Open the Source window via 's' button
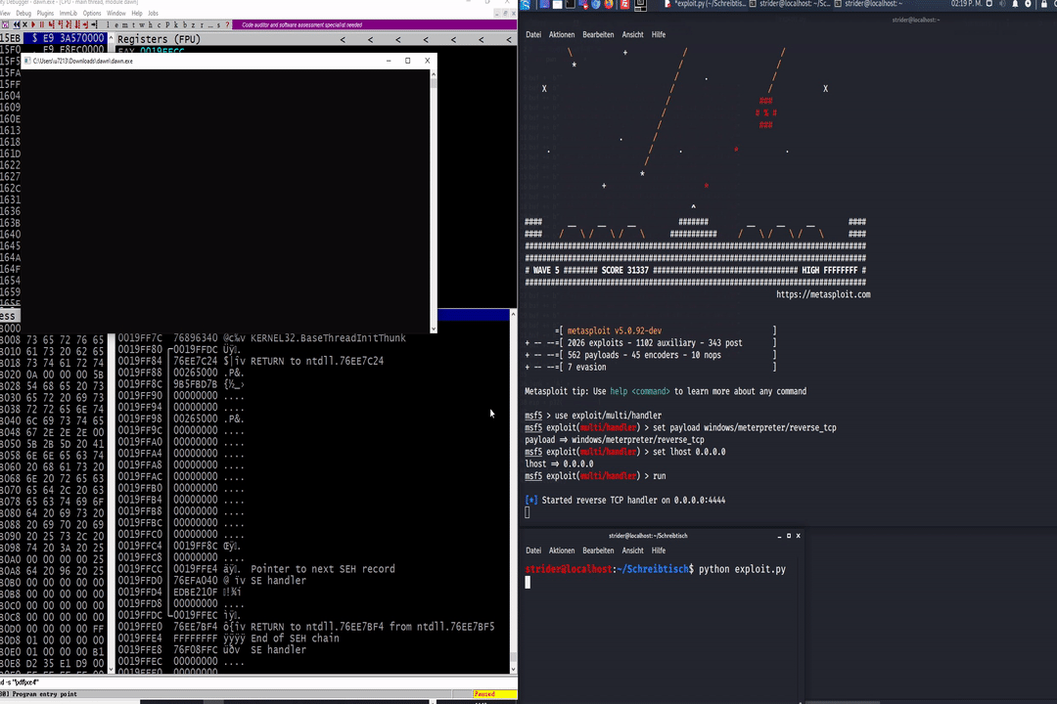 (218, 24)
